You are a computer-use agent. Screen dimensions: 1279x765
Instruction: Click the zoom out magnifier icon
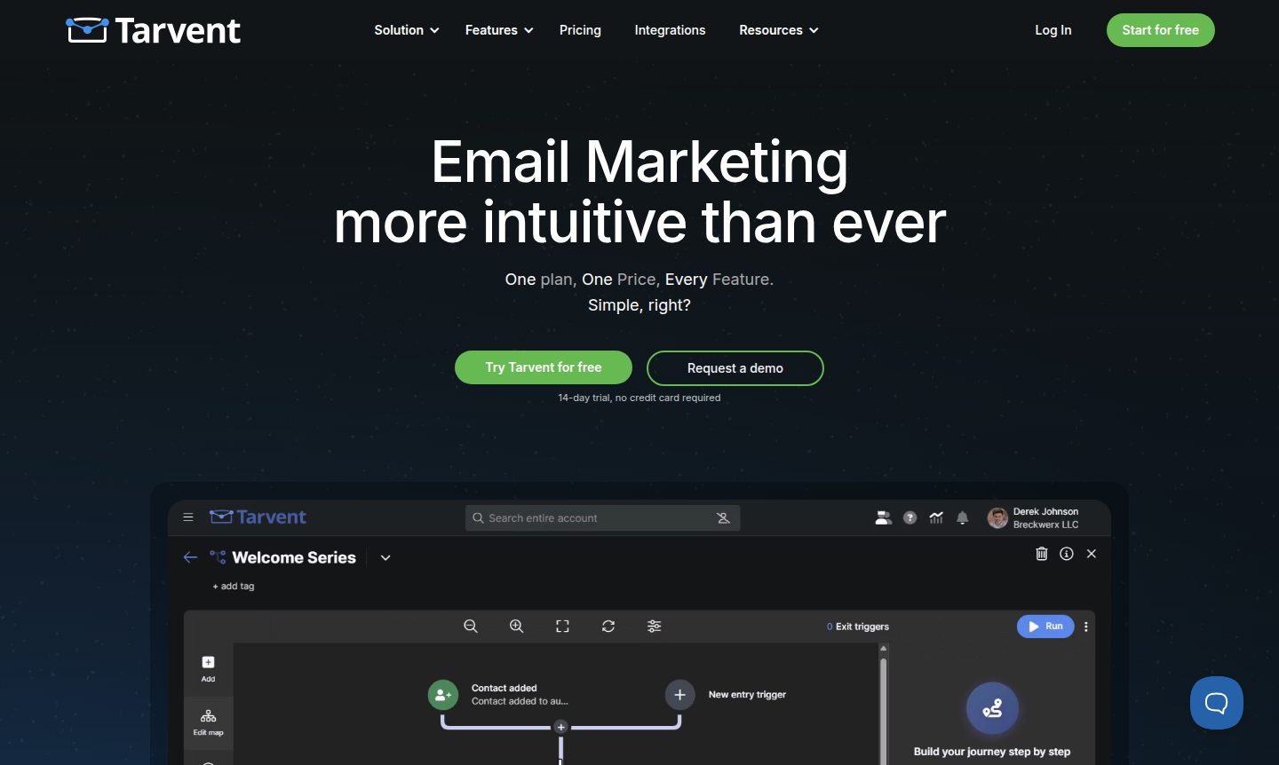pos(471,627)
